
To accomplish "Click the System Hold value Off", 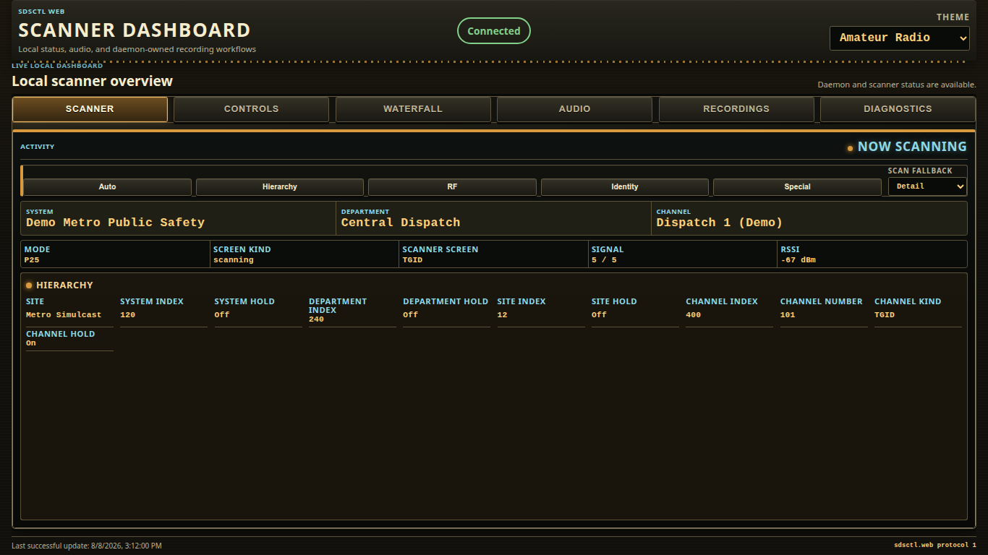I will [x=222, y=315].
